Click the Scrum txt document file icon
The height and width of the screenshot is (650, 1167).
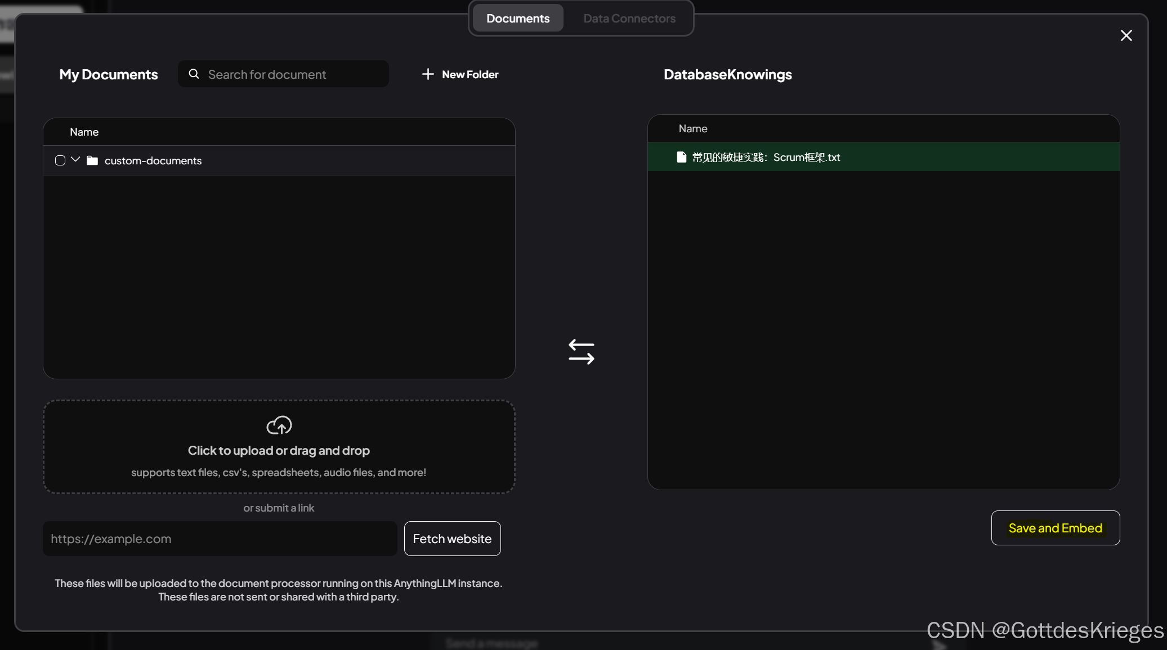tap(681, 157)
